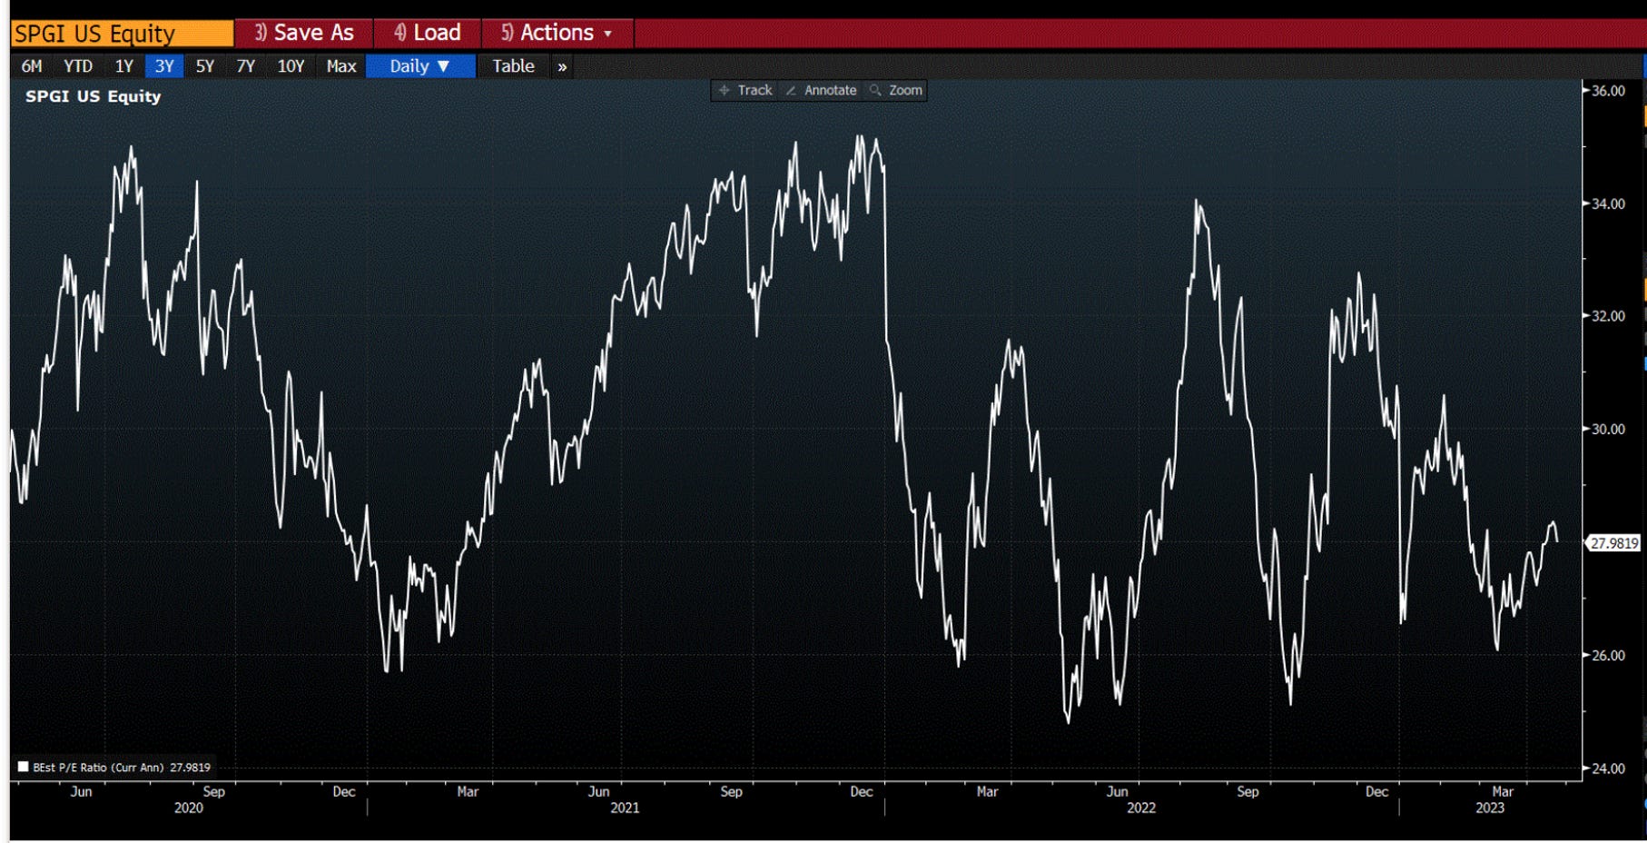1647x843 pixels.
Task: Click the Load button
Action: coord(427,33)
